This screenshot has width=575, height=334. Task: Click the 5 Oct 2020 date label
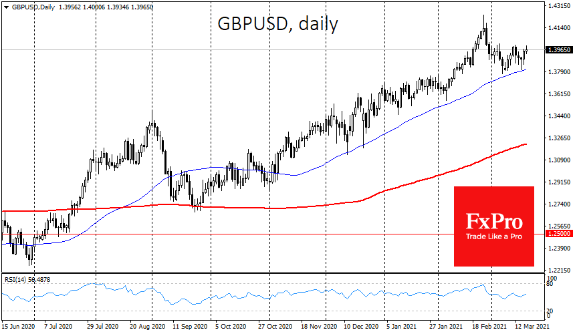click(230, 326)
